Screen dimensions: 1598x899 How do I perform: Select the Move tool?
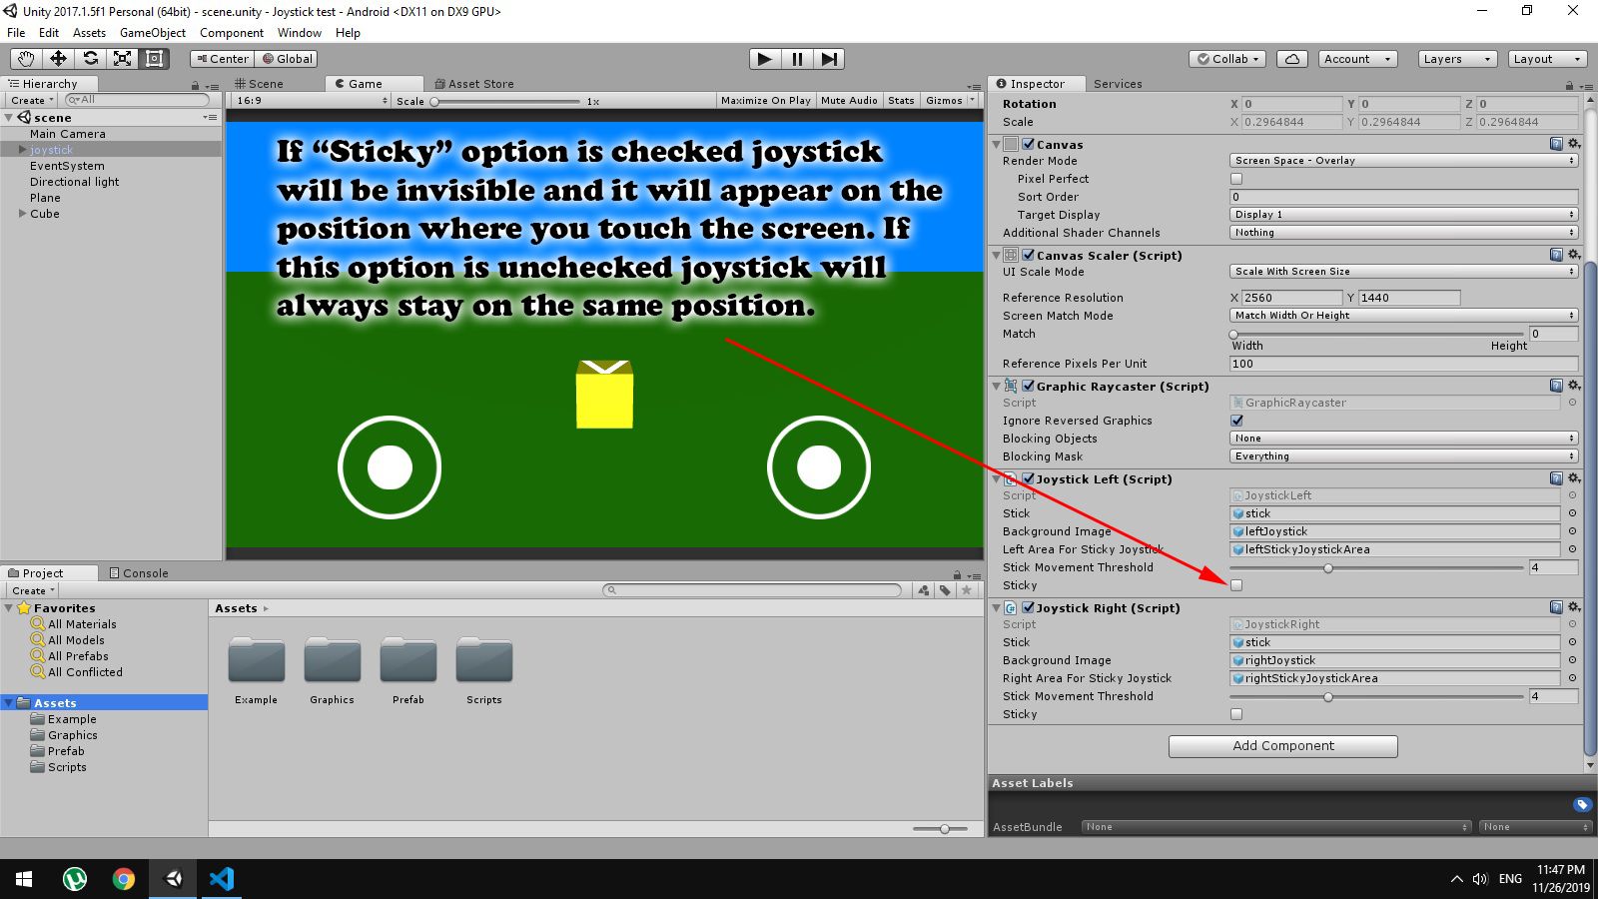point(58,59)
